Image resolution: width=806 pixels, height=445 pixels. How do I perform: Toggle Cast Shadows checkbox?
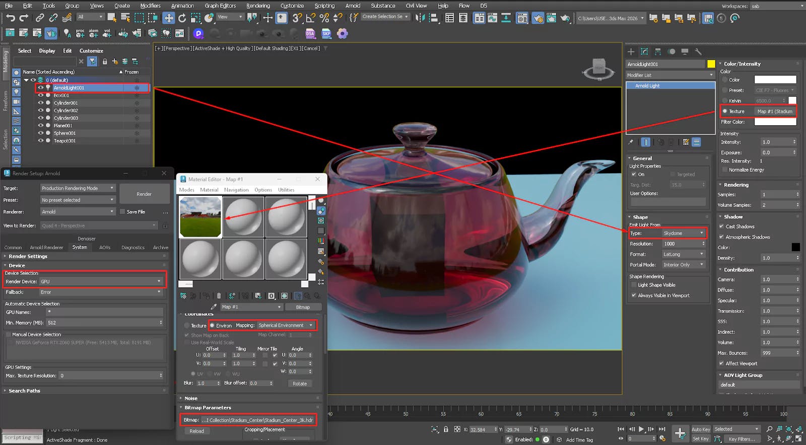[721, 227]
